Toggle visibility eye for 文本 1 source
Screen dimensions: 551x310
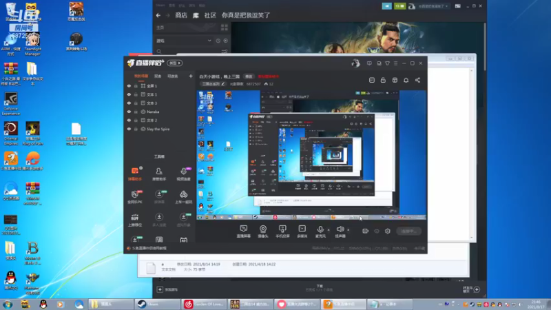tap(129, 94)
